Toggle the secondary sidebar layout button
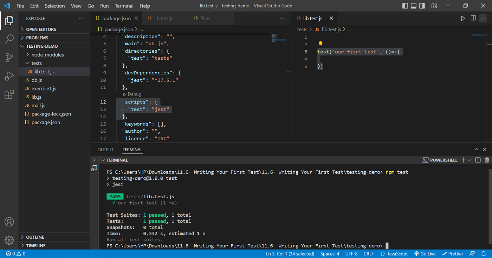 (422, 6)
